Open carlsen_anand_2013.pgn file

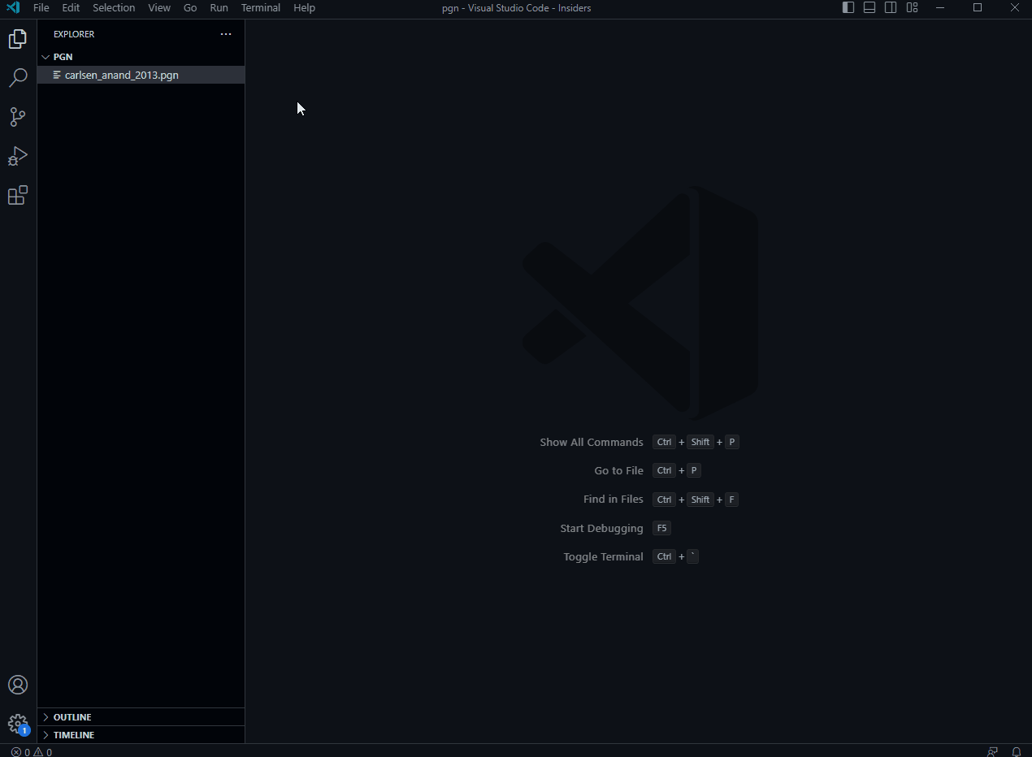click(x=141, y=75)
